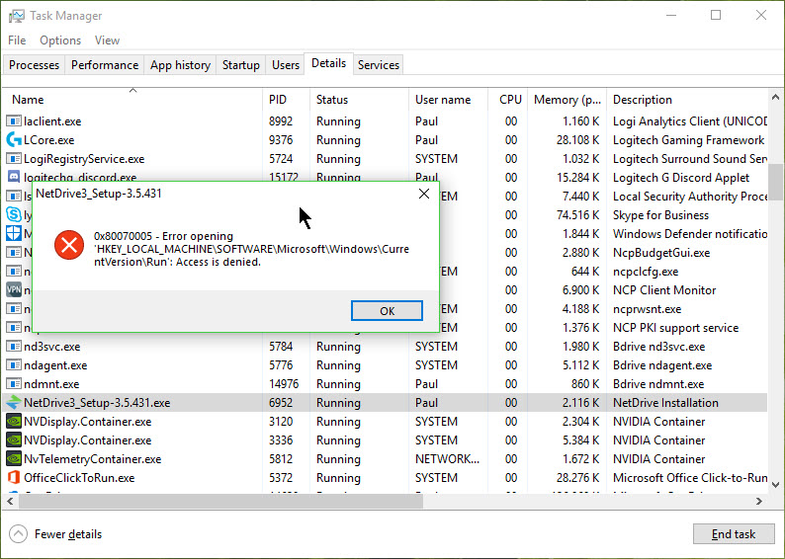The image size is (785, 559).
Task: Click the 74.516 K memory value
Action: [x=577, y=215]
